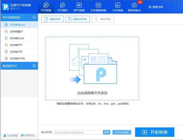Open the 特色转换 dropdown menu

134,7
